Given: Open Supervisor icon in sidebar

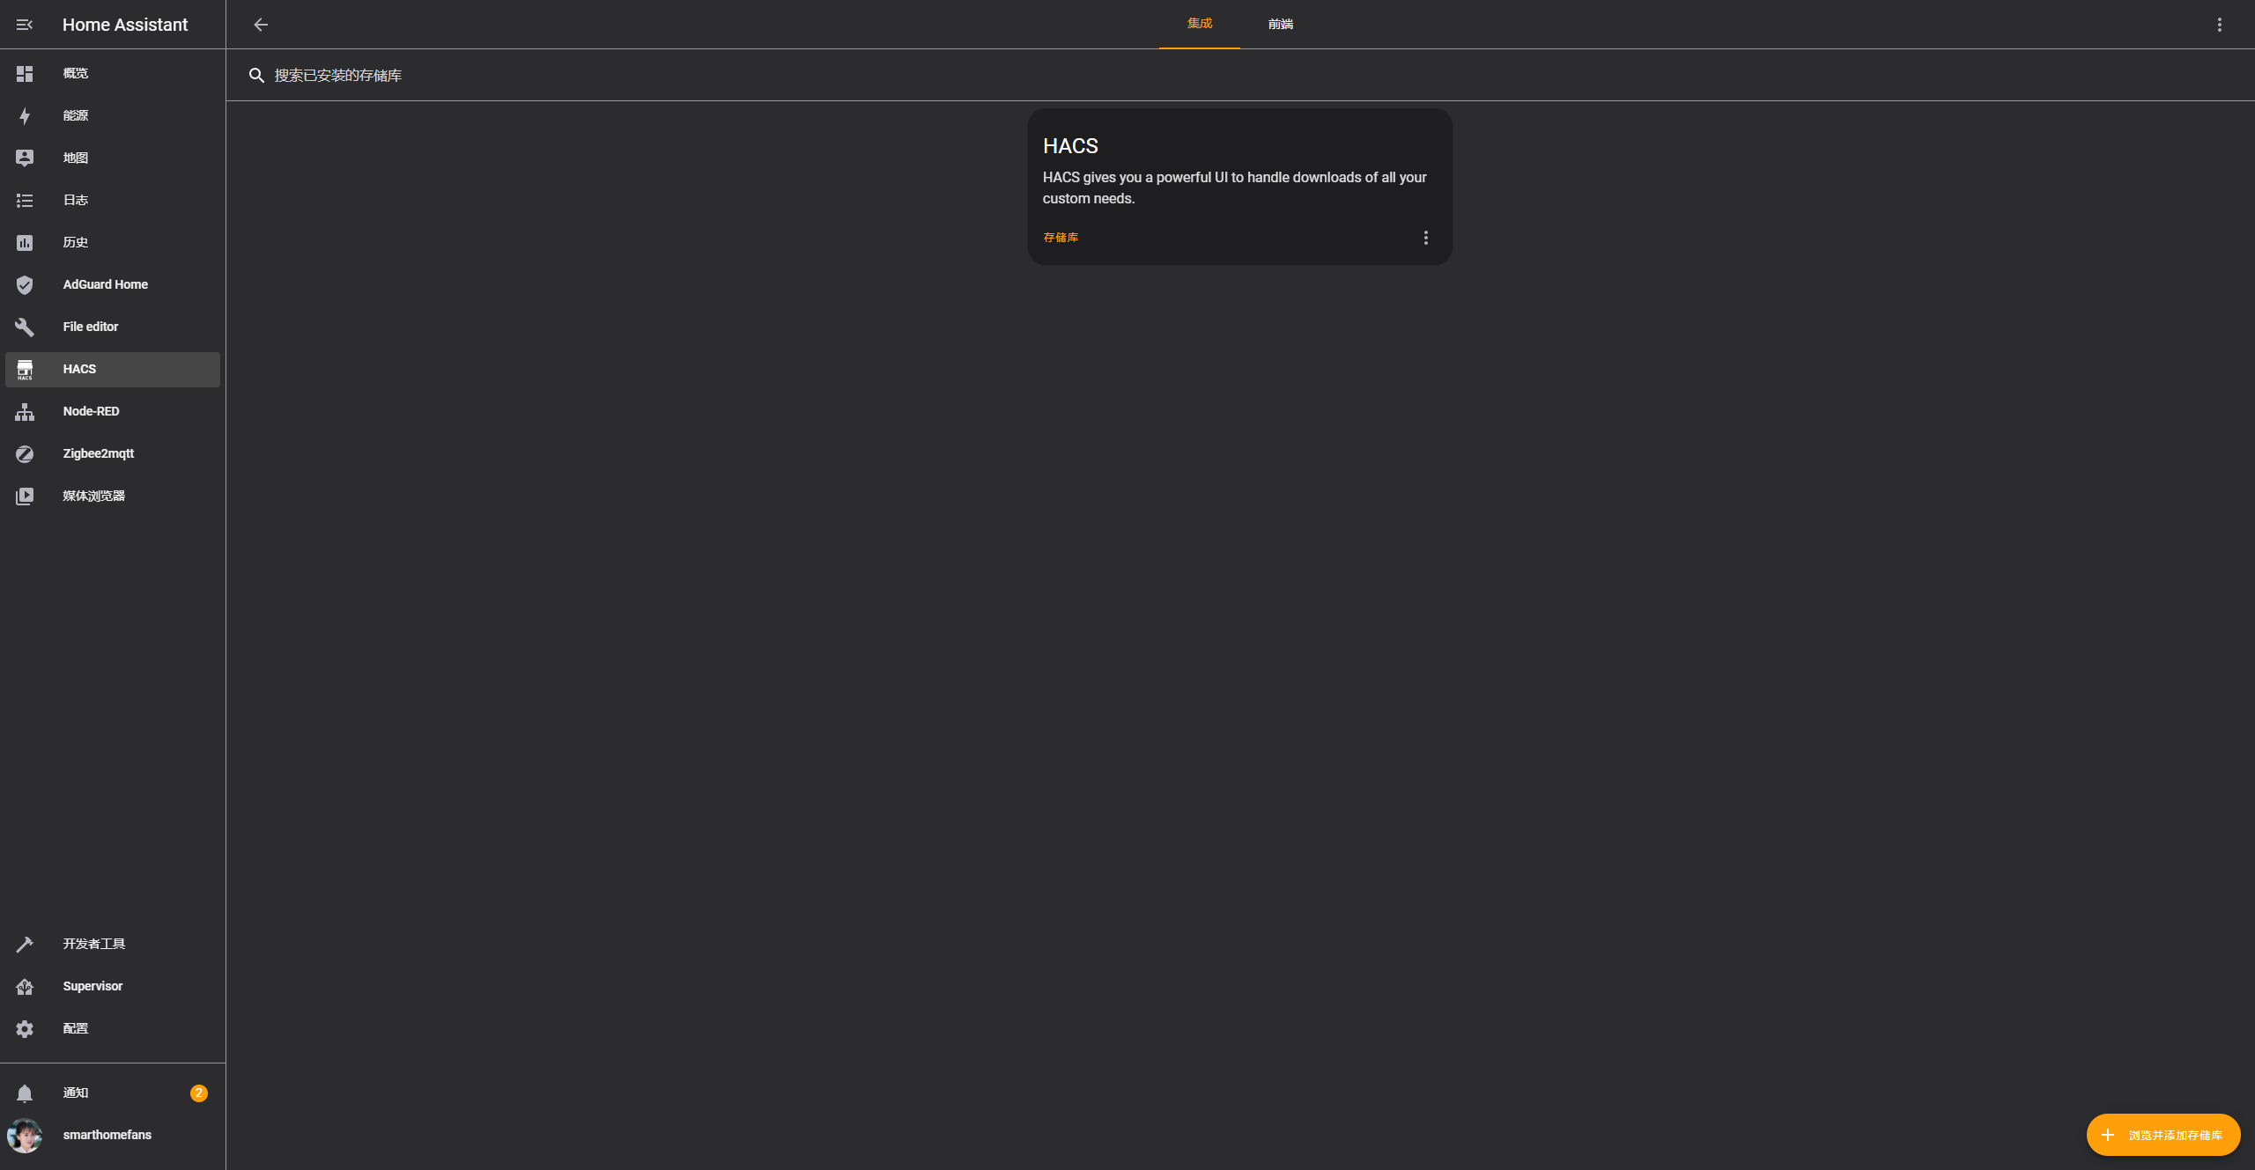Looking at the screenshot, I should click(x=25, y=987).
